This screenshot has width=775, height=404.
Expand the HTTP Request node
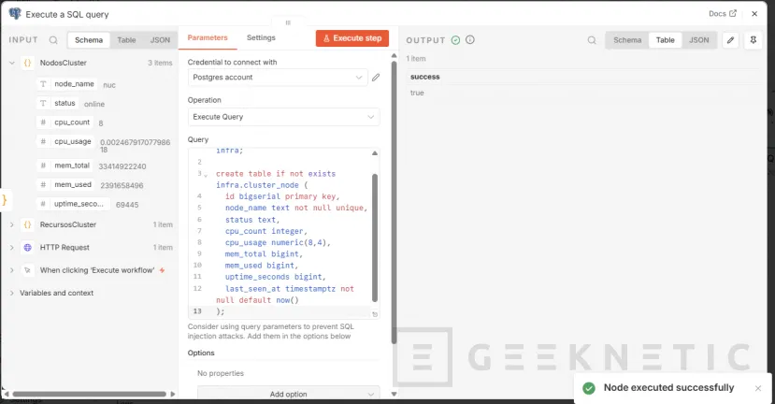(x=12, y=247)
